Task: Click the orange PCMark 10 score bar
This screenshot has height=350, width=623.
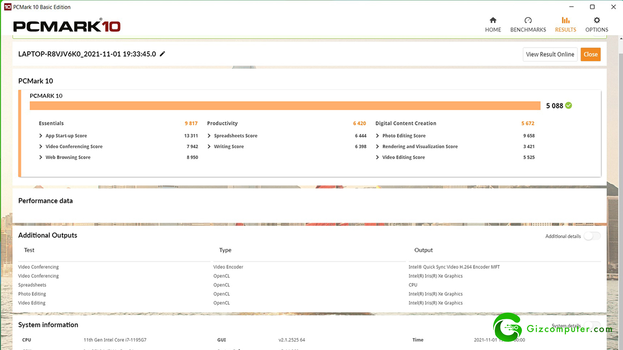Action: tap(285, 106)
